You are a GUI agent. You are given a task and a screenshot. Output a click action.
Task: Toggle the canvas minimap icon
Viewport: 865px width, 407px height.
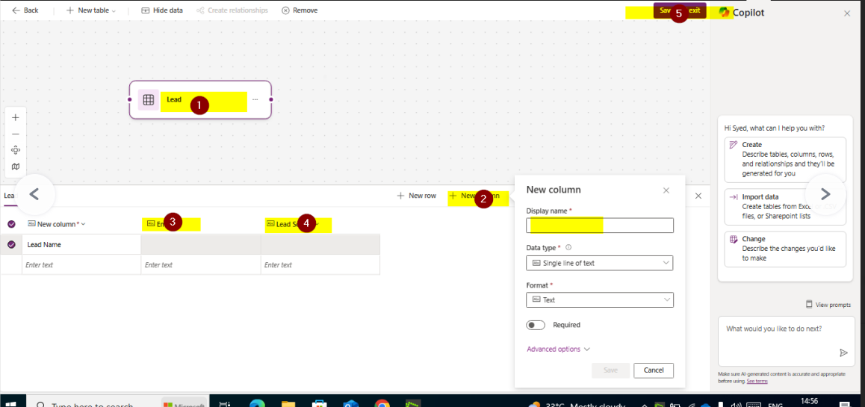click(x=16, y=167)
